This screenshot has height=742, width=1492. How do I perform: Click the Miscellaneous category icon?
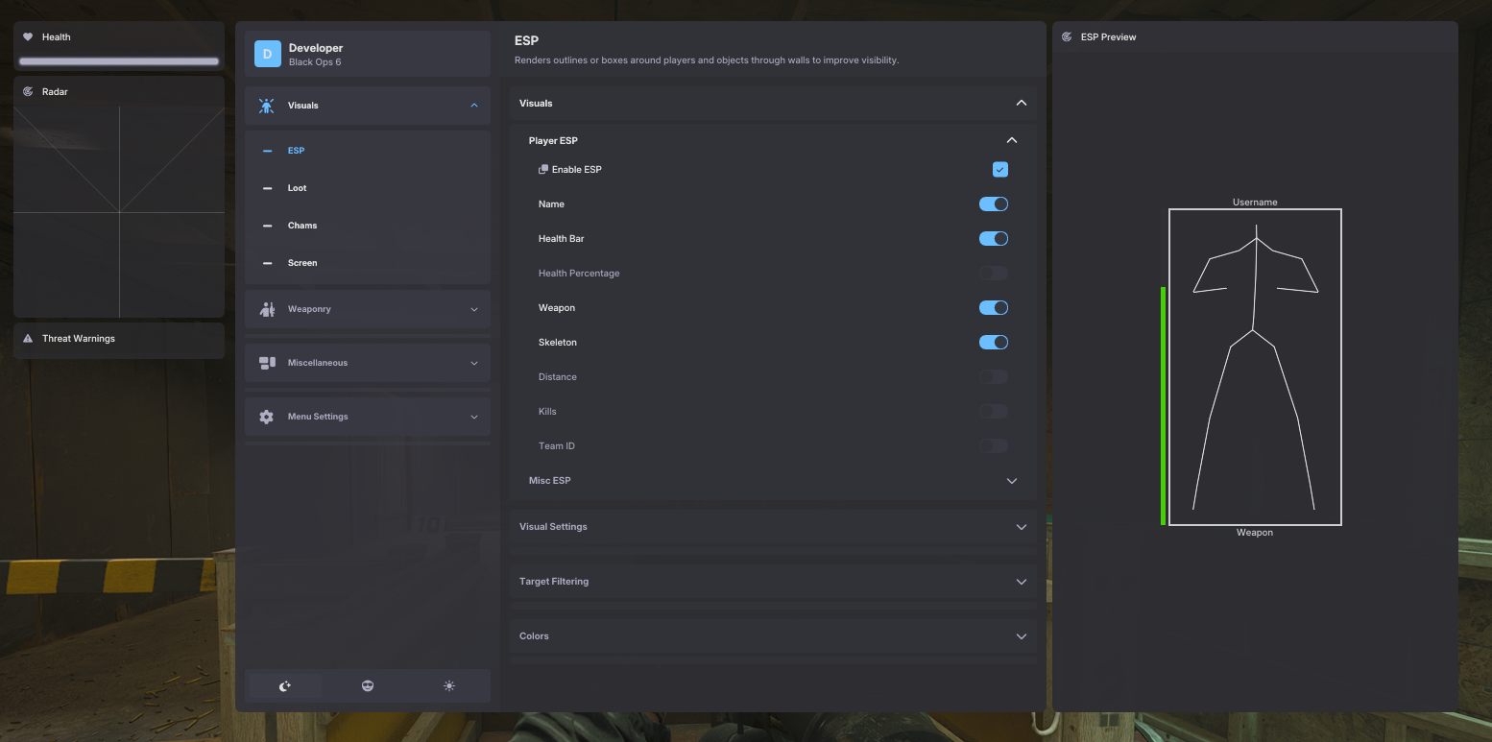pyautogui.click(x=267, y=363)
